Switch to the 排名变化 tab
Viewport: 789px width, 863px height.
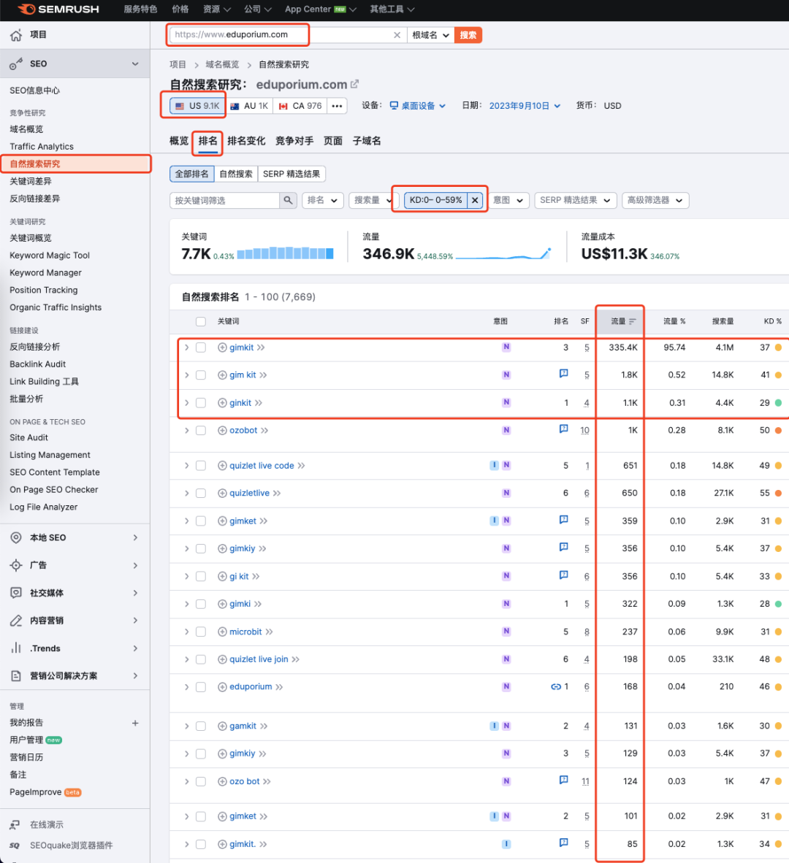pos(246,141)
